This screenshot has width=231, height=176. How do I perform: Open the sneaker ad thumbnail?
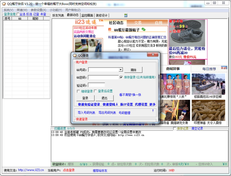187,33
